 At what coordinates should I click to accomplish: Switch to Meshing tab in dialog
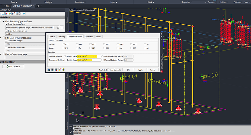[61, 36]
